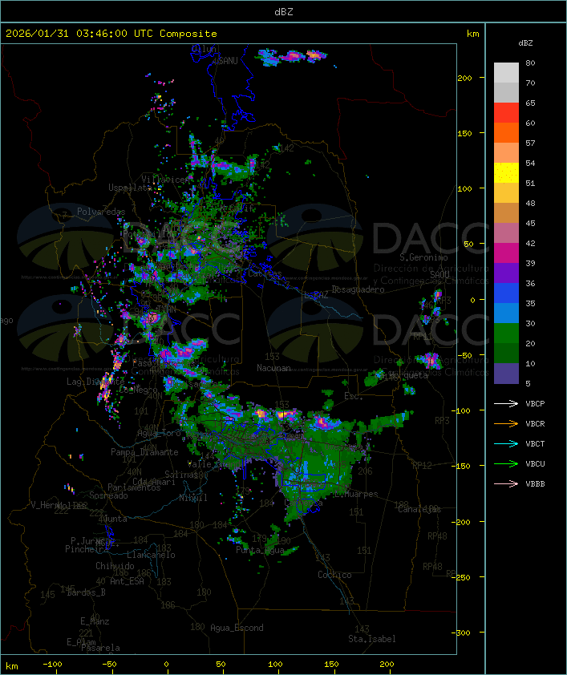
Task: Click the Polvaredas location label
Action: (x=101, y=212)
